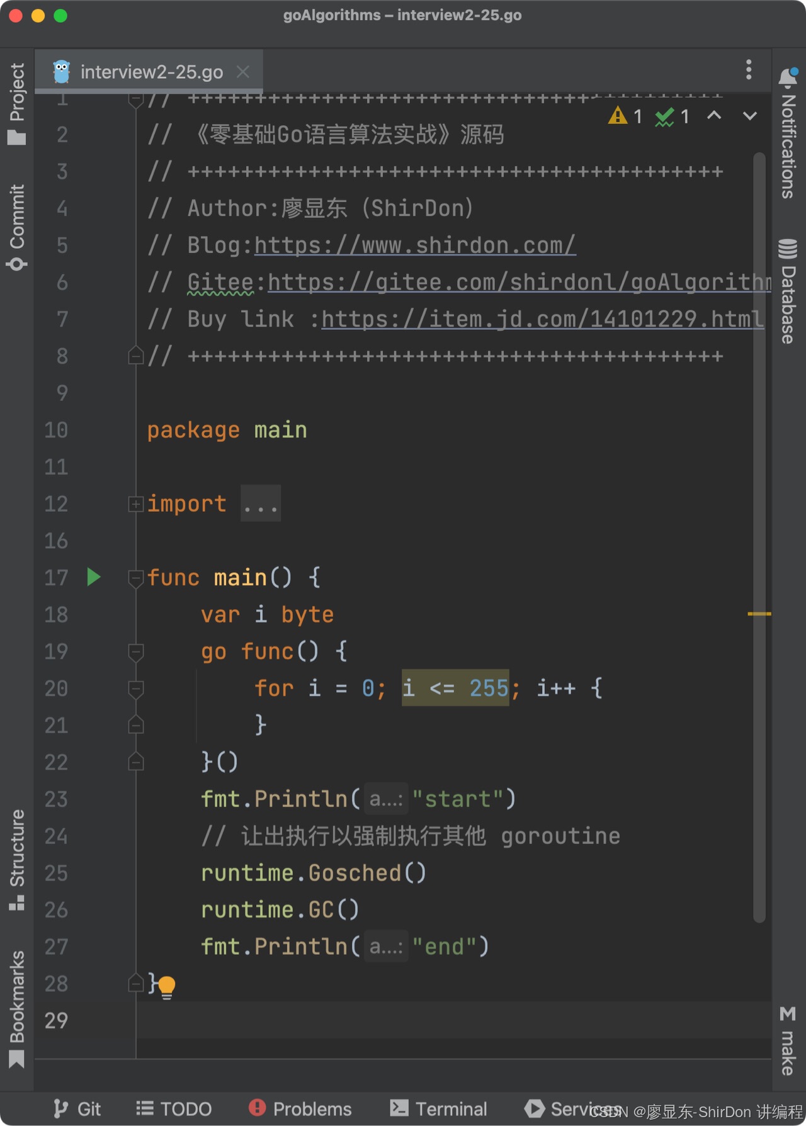
Task: Expand the folded import block
Action: [x=135, y=504]
